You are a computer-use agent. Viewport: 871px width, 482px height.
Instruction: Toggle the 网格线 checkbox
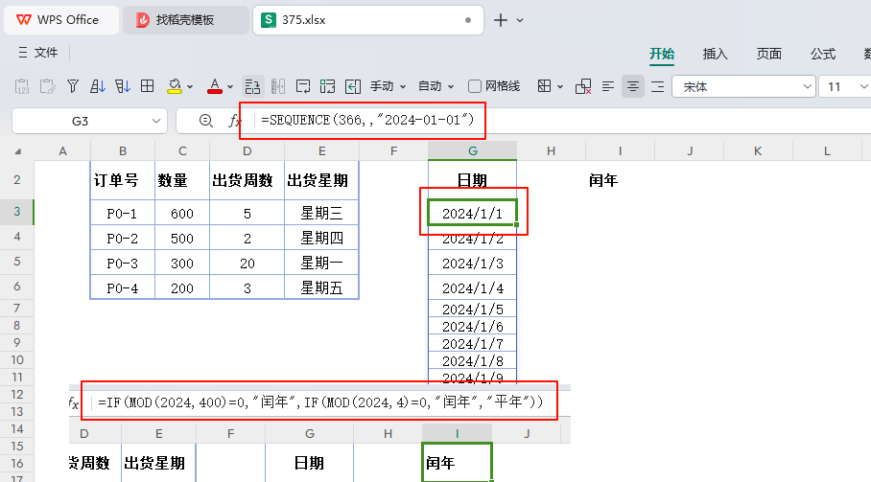point(475,86)
